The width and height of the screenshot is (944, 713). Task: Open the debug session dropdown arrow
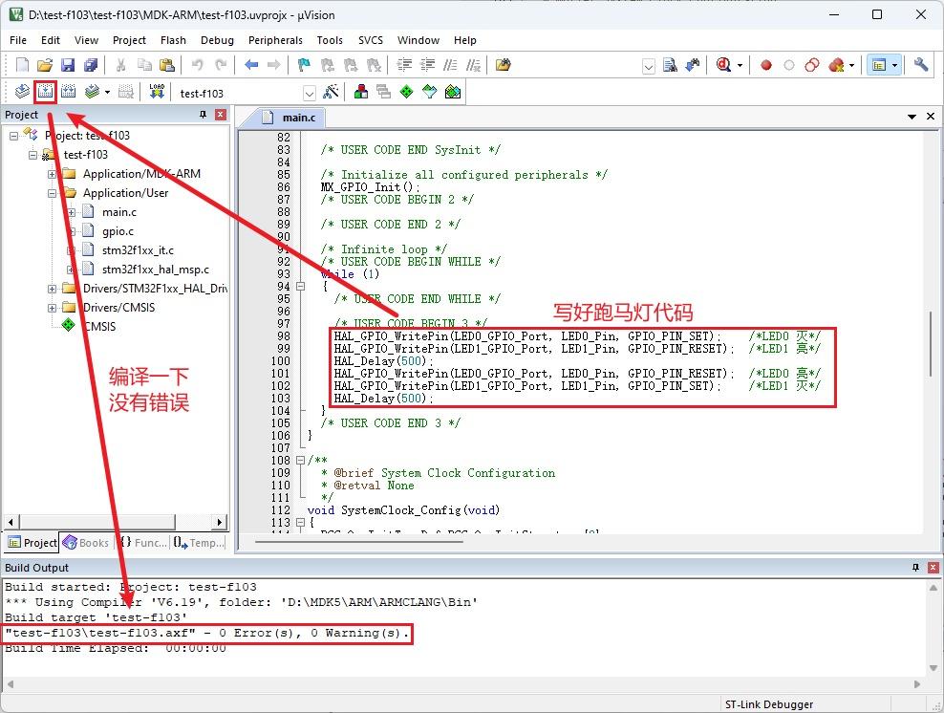tap(740, 66)
